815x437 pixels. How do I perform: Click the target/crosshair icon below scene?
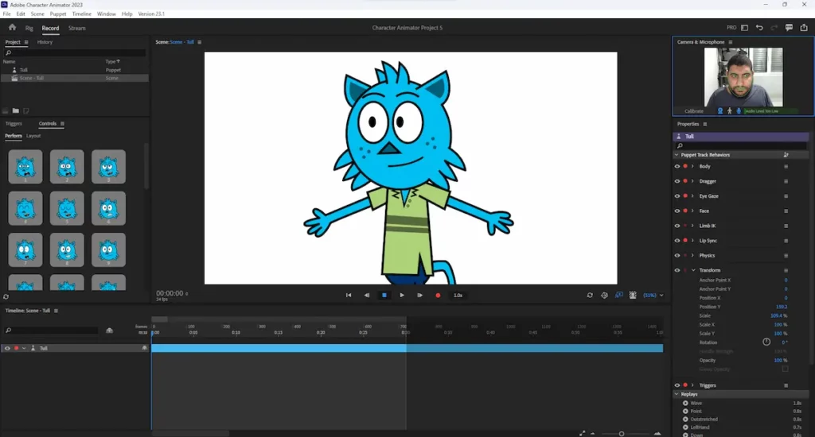(x=604, y=296)
